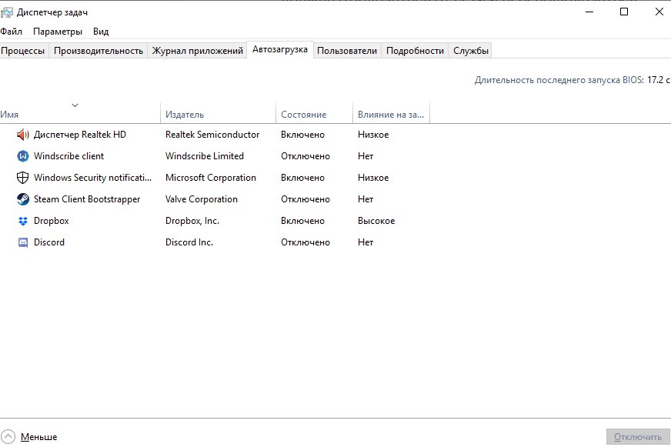Open the Подробности tab
The width and height of the screenshot is (671, 447).
[x=415, y=51]
